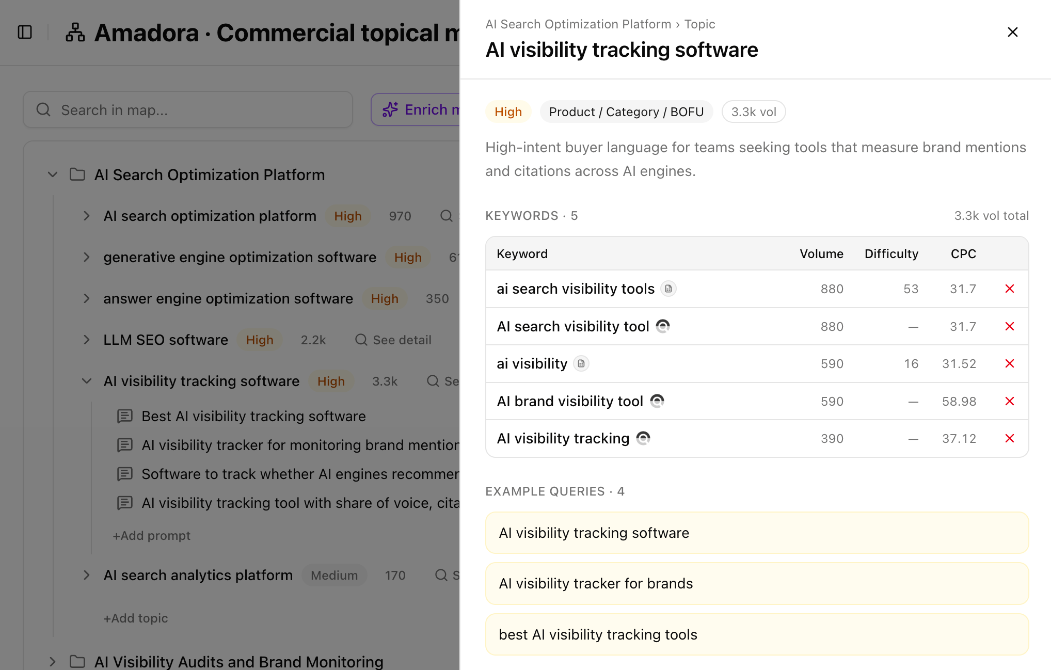1051x670 pixels.
Task: Collapse AI Search Optimization Platform folder
Action: (53, 174)
